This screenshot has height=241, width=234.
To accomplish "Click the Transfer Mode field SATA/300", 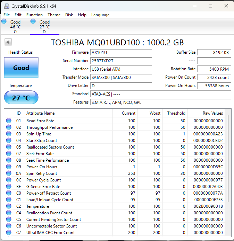I will (121, 77).
